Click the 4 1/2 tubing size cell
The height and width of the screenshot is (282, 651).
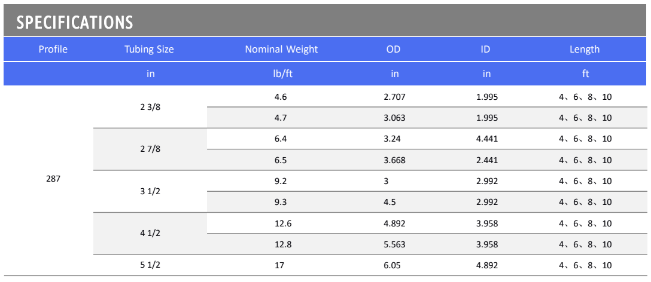(150, 234)
